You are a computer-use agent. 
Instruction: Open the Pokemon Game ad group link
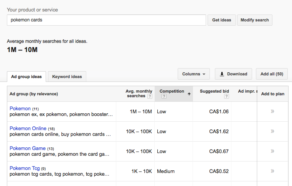pyautogui.click(x=28, y=148)
